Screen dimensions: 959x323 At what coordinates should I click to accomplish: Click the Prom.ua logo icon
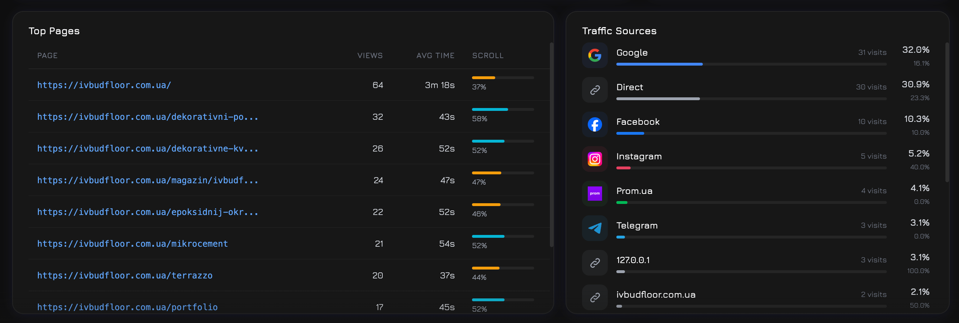point(595,194)
